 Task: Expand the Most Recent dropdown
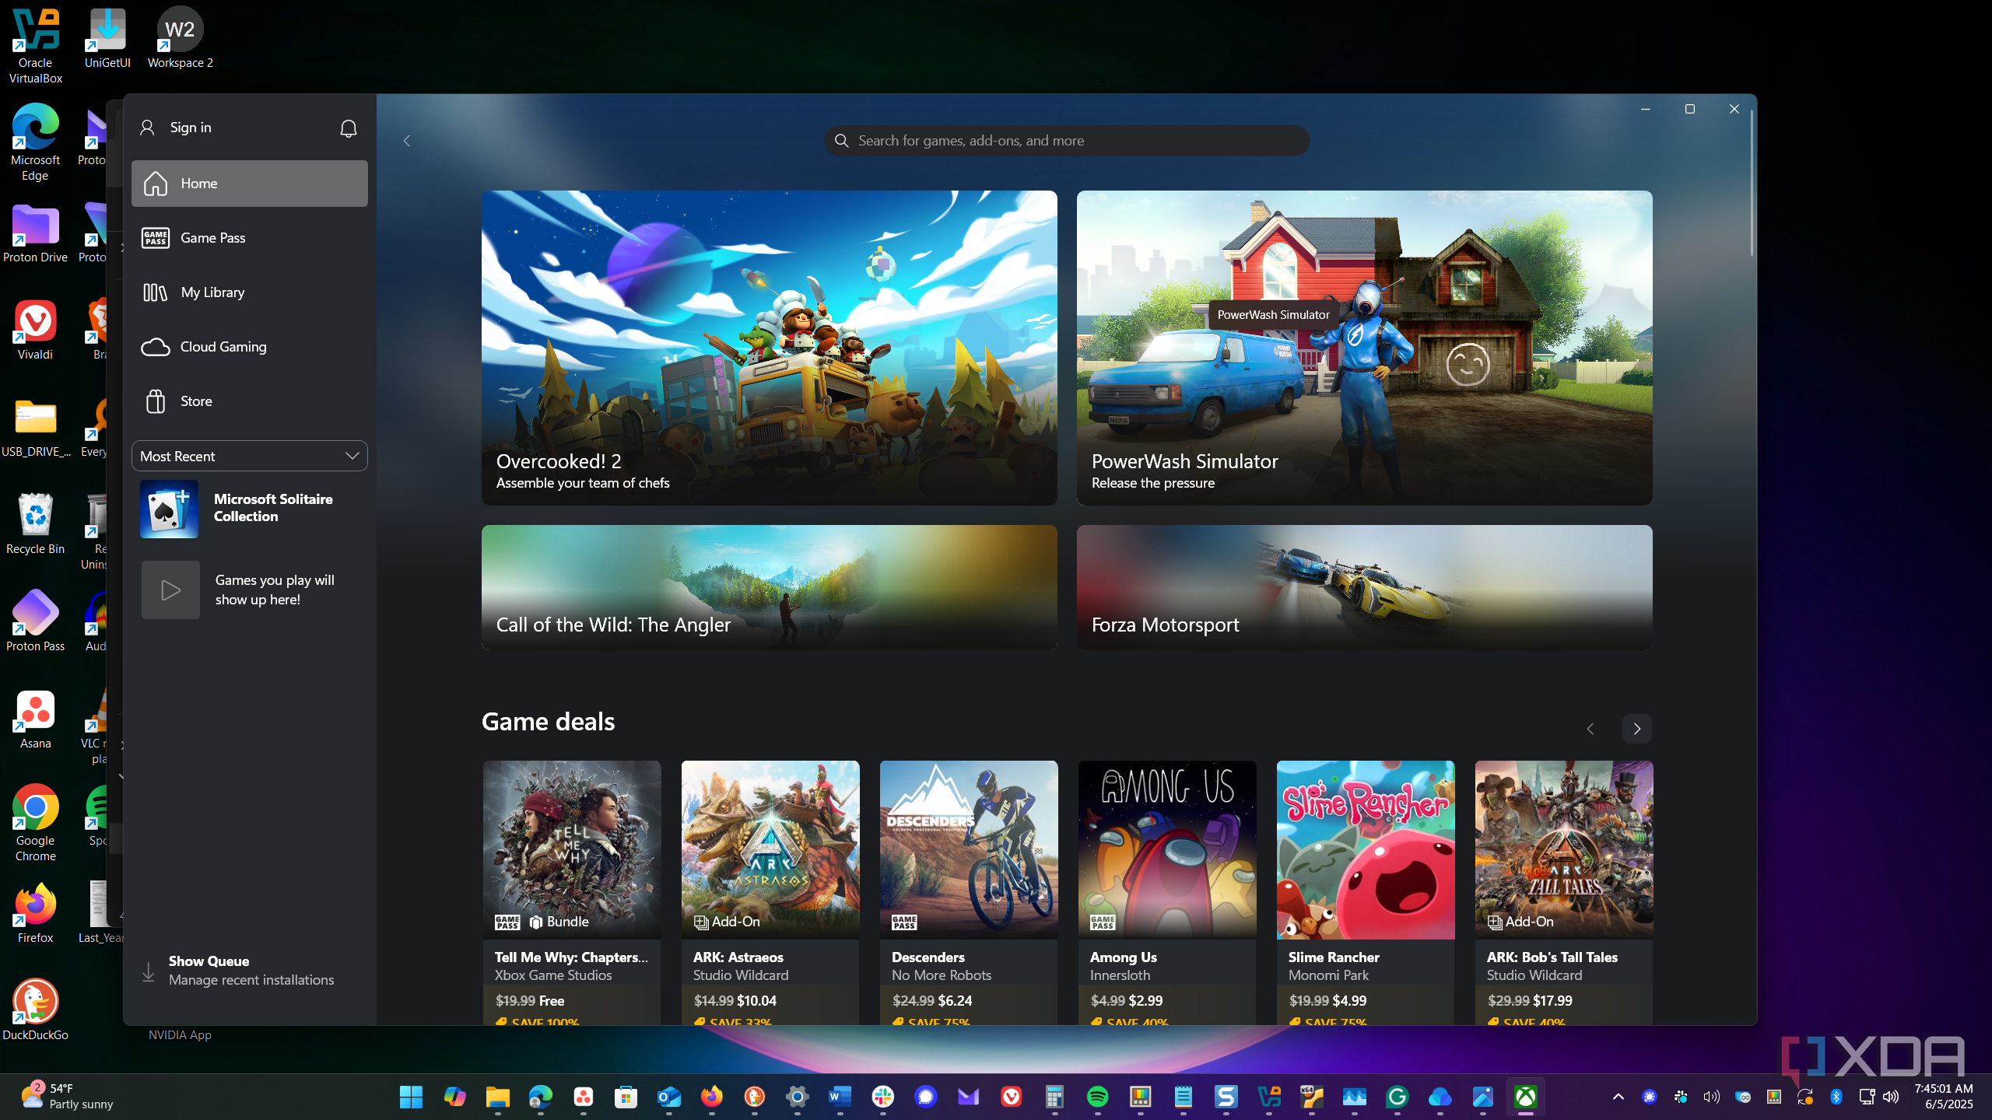pos(250,456)
